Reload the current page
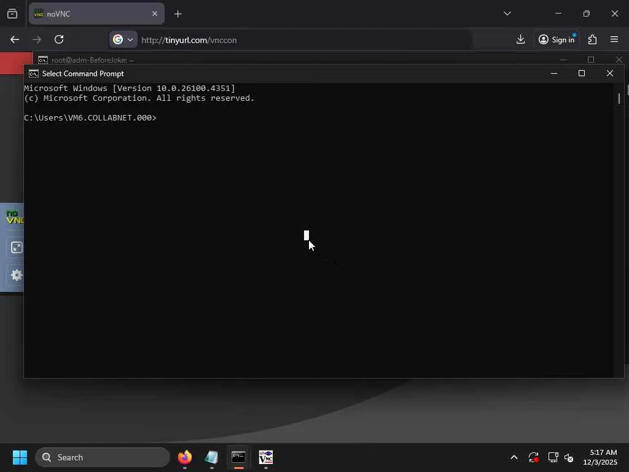Viewport: 629px width, 472px height. click(x=59, y=39)
